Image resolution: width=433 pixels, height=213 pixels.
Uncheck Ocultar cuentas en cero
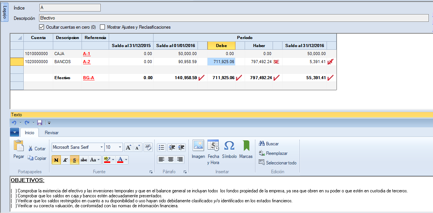42,27
